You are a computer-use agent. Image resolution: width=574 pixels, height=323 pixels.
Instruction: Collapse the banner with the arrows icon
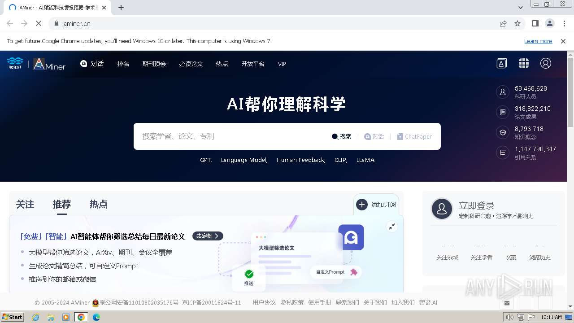click(392, 227)
